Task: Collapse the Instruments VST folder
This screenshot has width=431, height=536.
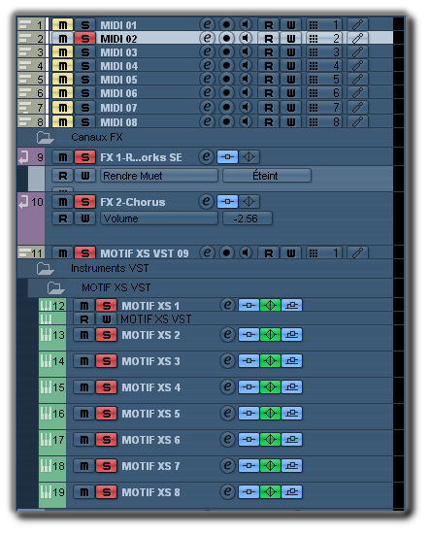Action: coord(45,268)
